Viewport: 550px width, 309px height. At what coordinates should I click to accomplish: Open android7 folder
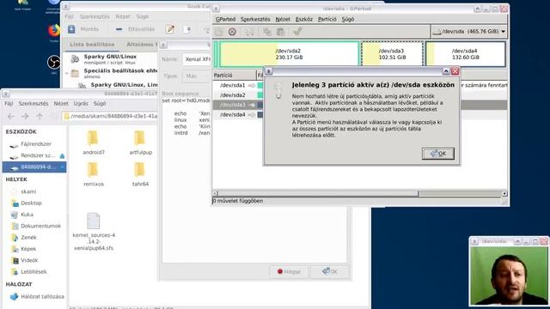click(x=94, y=142)
